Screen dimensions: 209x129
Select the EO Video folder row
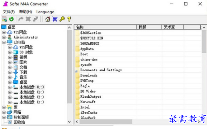pyautogui.click(x=138, y=91)
